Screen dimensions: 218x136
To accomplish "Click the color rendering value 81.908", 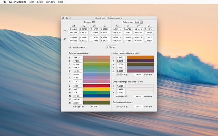I will [x=77, y=64].
